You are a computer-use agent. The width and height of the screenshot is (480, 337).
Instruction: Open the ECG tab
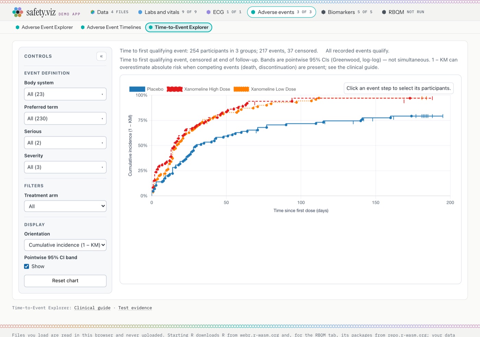[x=224, y=12]
